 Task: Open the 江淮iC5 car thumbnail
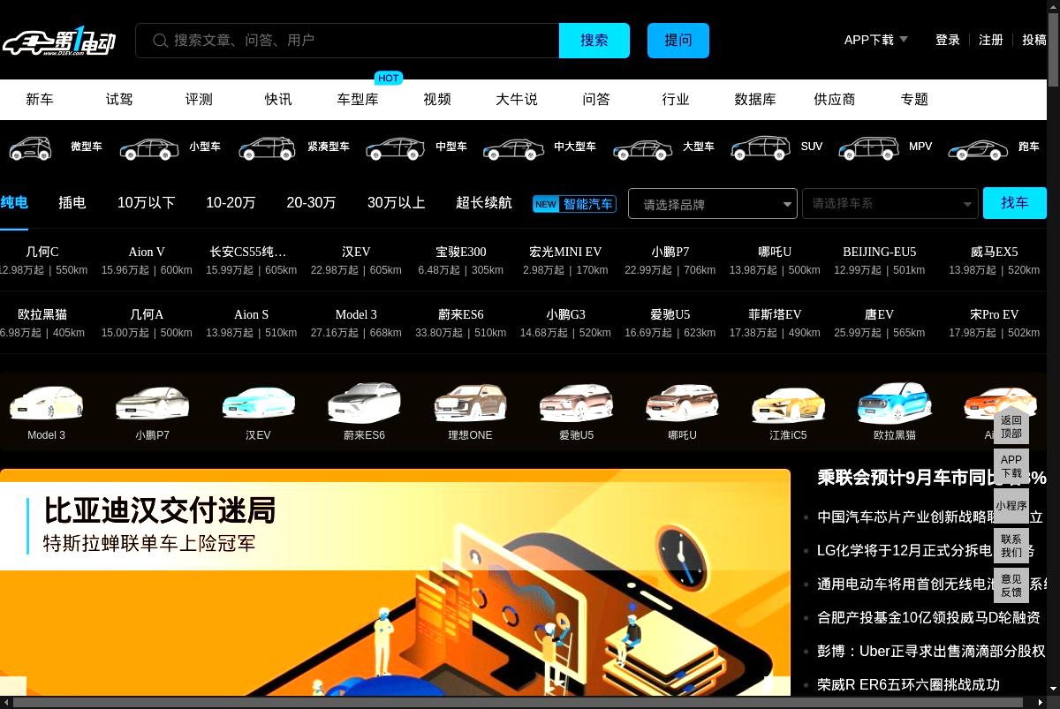coord(788,404)
